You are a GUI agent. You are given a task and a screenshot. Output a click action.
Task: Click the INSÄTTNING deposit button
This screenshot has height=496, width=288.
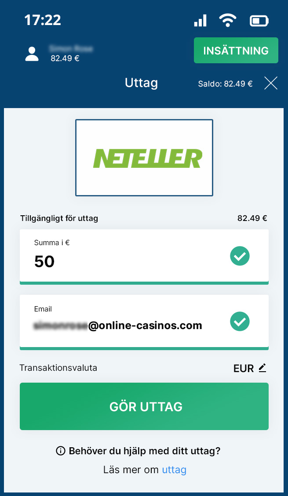(x=236, y=50)
